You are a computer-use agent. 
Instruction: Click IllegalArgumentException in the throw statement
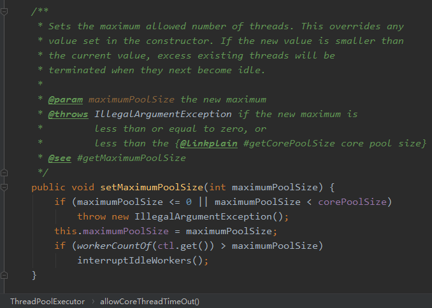click(203, 216)
